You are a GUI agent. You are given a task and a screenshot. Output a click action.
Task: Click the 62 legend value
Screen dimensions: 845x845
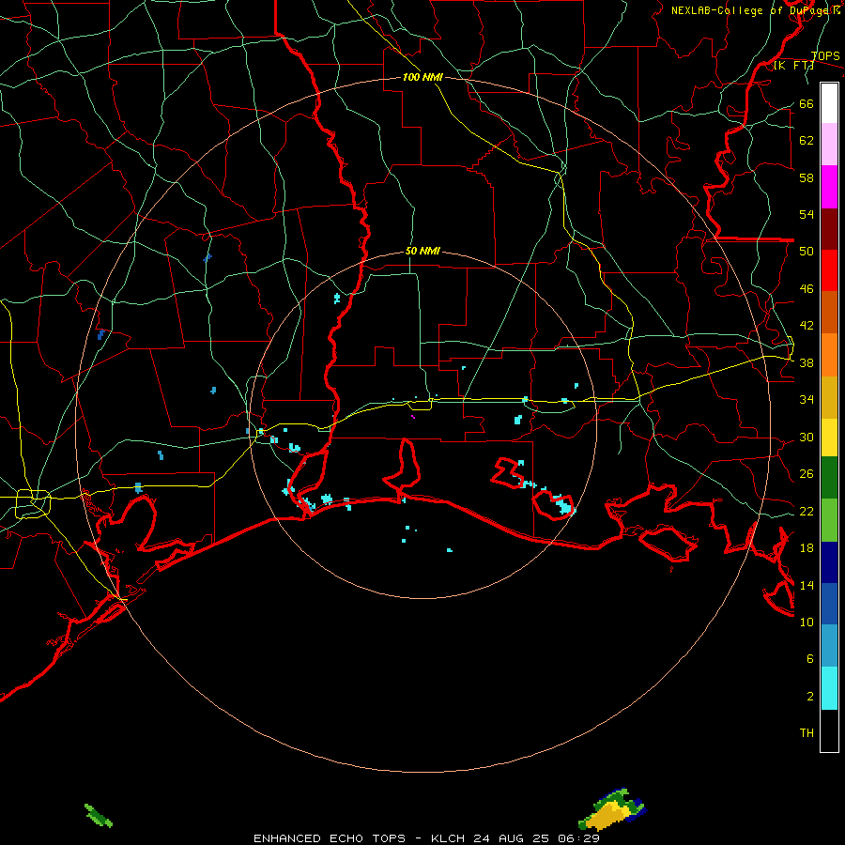(807, 140)
